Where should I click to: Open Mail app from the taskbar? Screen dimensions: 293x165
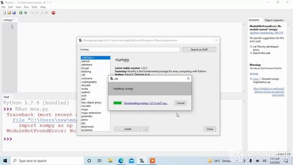click(131, 161)
